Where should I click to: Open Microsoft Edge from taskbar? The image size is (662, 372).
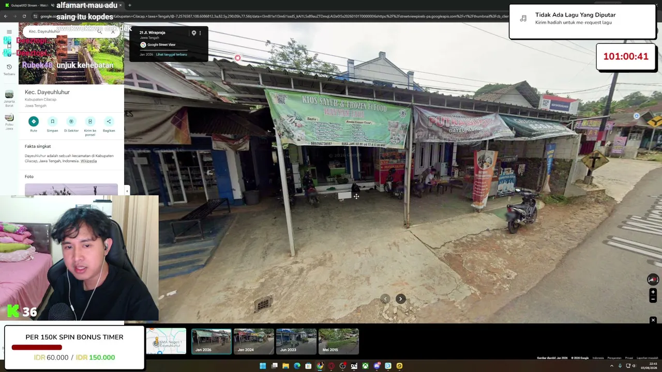[x=297, y=366]
